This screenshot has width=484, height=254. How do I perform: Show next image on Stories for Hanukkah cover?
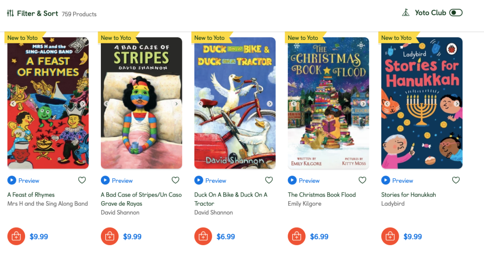(x=457, y=103)
